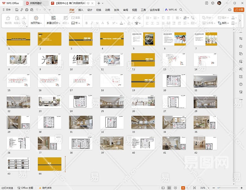Start slideshow from status bar play button
Image resolution: width=246 pixels, height=190 pixels.
click(183, 188)
